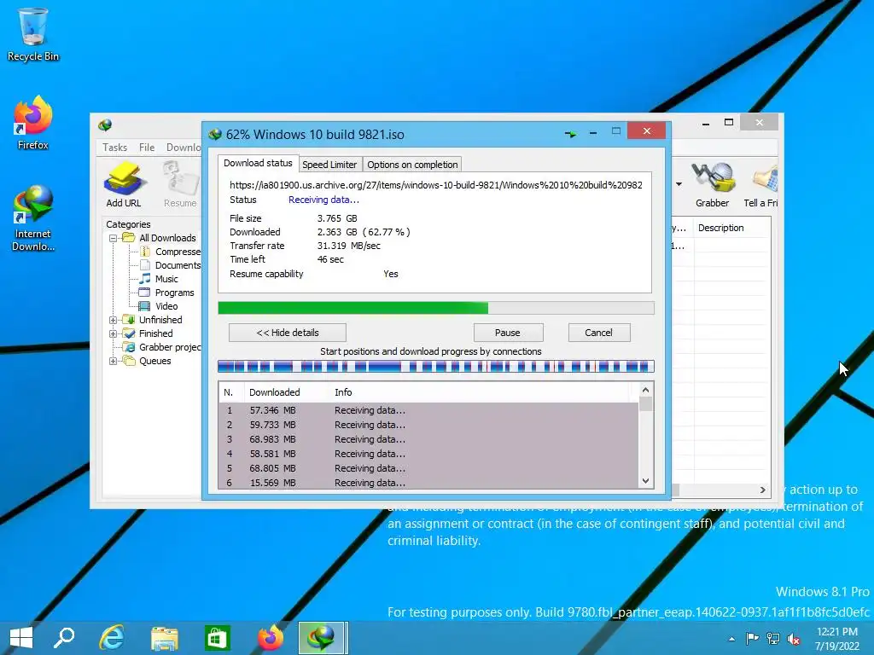
Task: Select connection row 5 with 68.805 MB
Action: pyautogui.click(x=428, y=468)
